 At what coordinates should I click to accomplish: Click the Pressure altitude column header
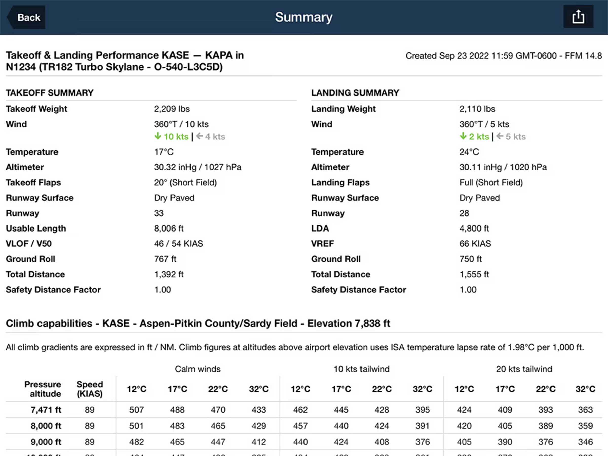tap(43, 389)
